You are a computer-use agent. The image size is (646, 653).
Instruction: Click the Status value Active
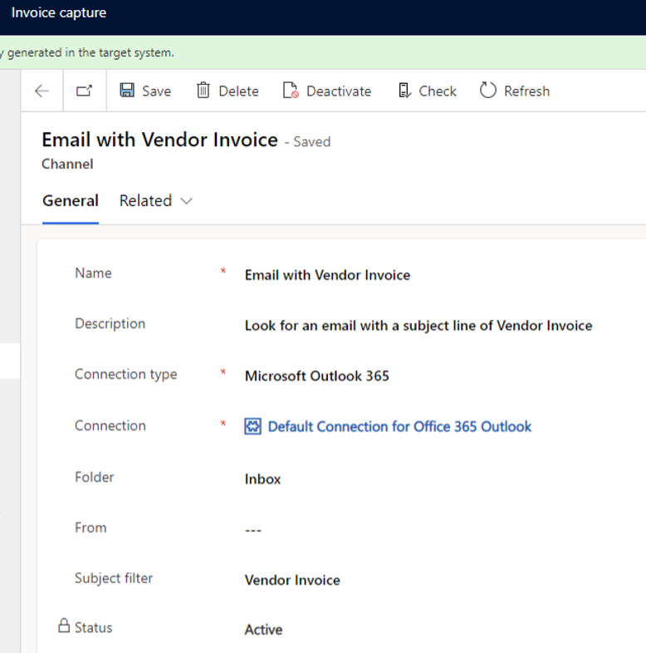click(263, 629)
